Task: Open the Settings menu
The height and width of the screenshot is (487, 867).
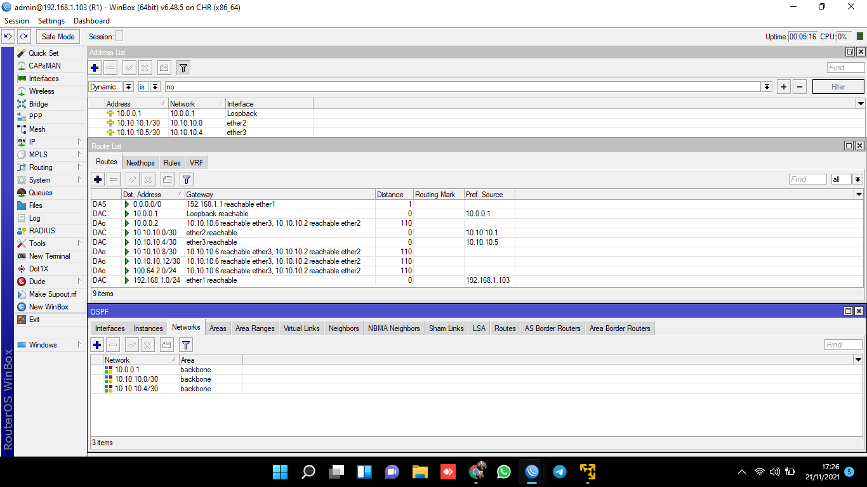Action: 51,21
